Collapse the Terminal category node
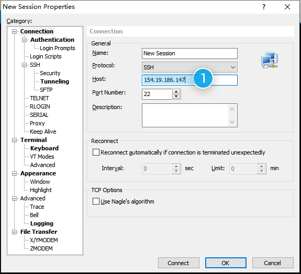The image size is (301, 274). (x=15, y=140)
